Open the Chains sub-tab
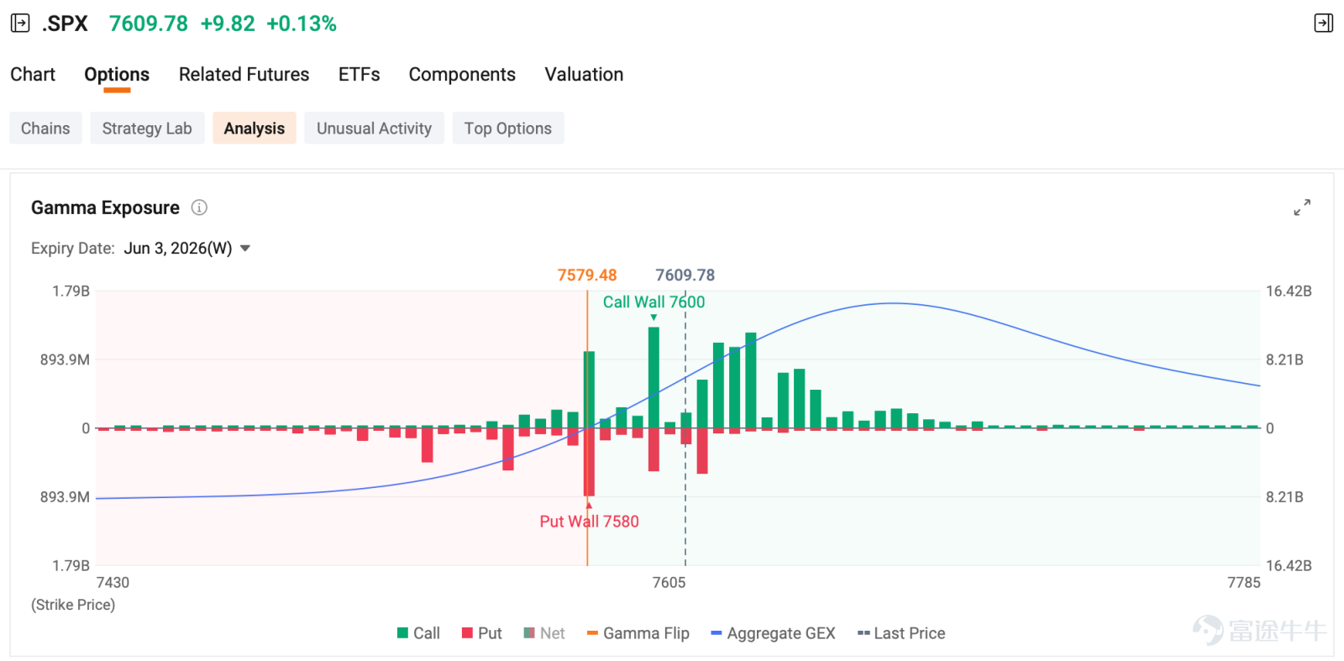 (45, 129)
